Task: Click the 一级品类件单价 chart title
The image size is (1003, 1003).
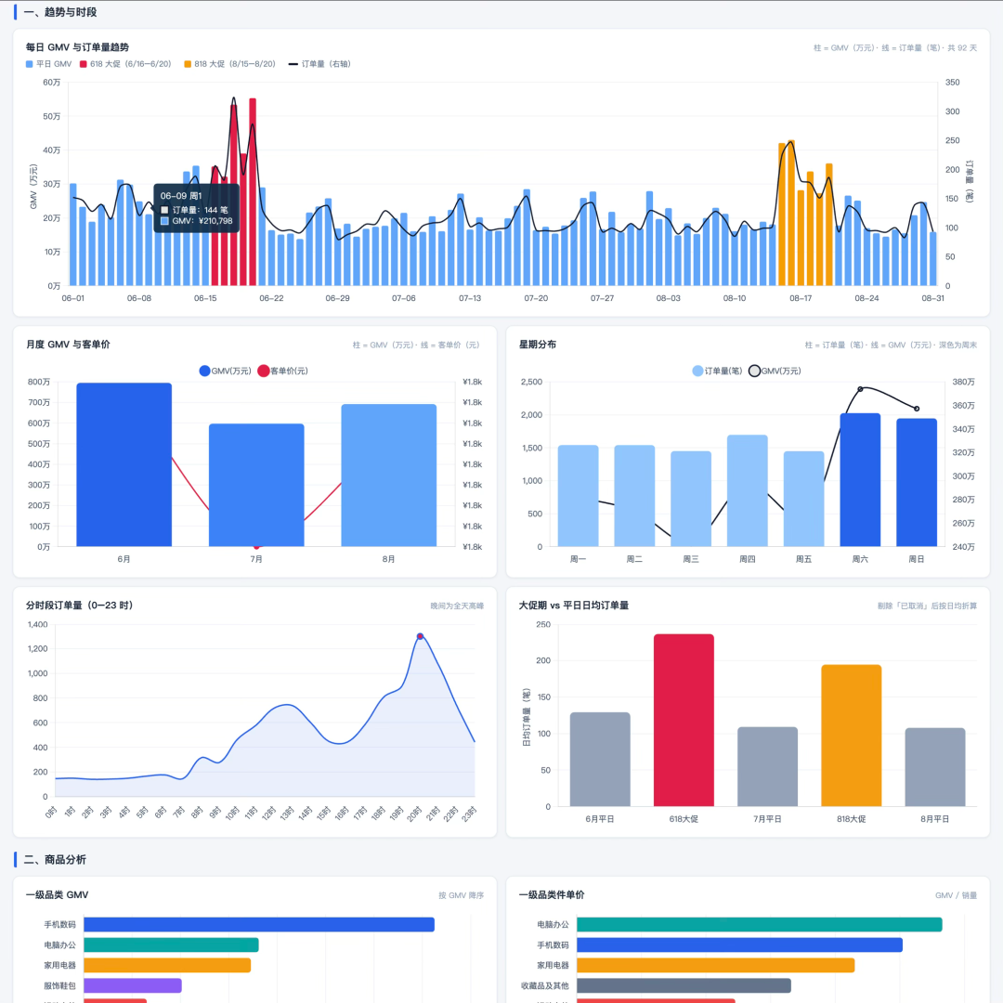Action: (x=552, y=895)
